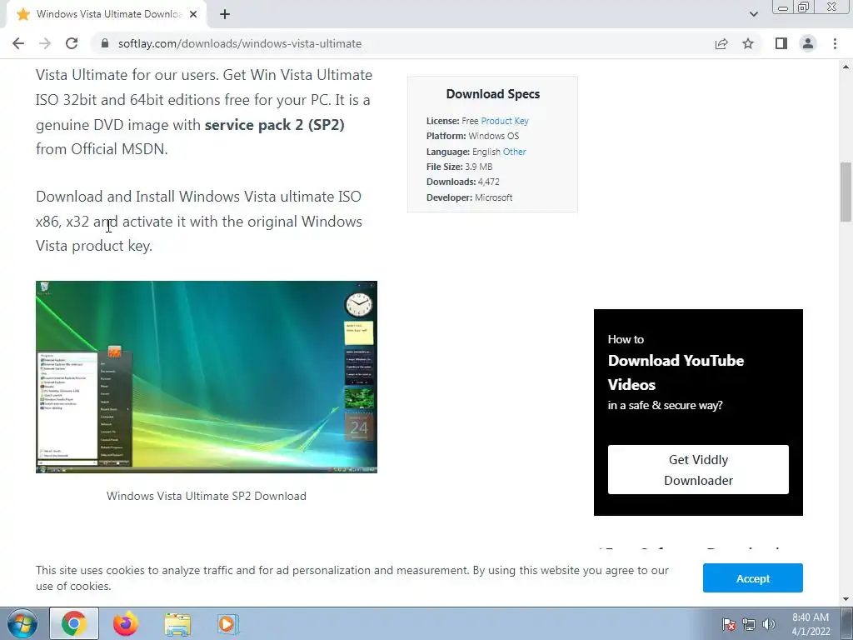
Task: Bookmark this page with the star icon
Action: (748, 43)
